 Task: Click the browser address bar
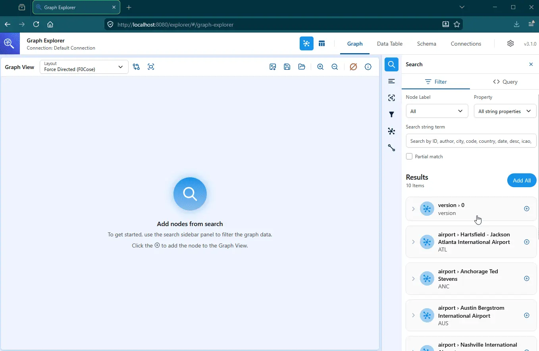pyautogui.click(x=274, y=25)
